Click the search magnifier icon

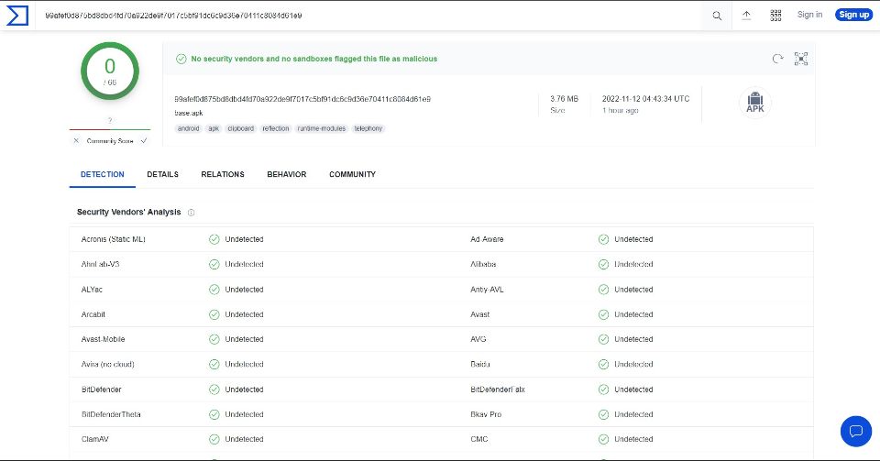point(717,16)
